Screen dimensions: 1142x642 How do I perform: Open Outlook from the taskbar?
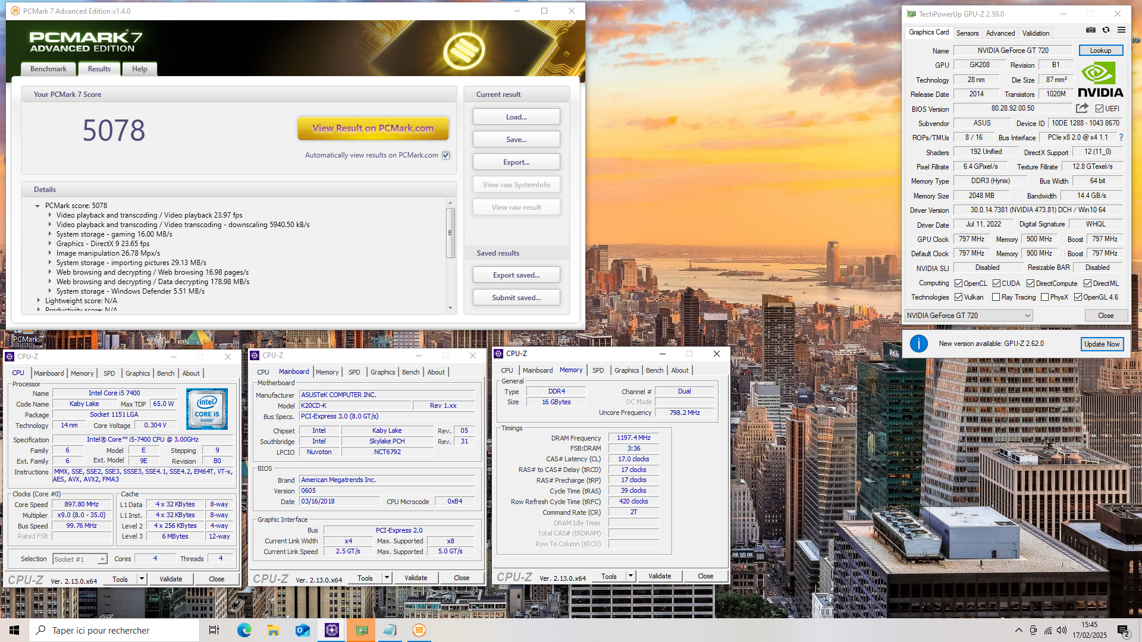[302, 630]
